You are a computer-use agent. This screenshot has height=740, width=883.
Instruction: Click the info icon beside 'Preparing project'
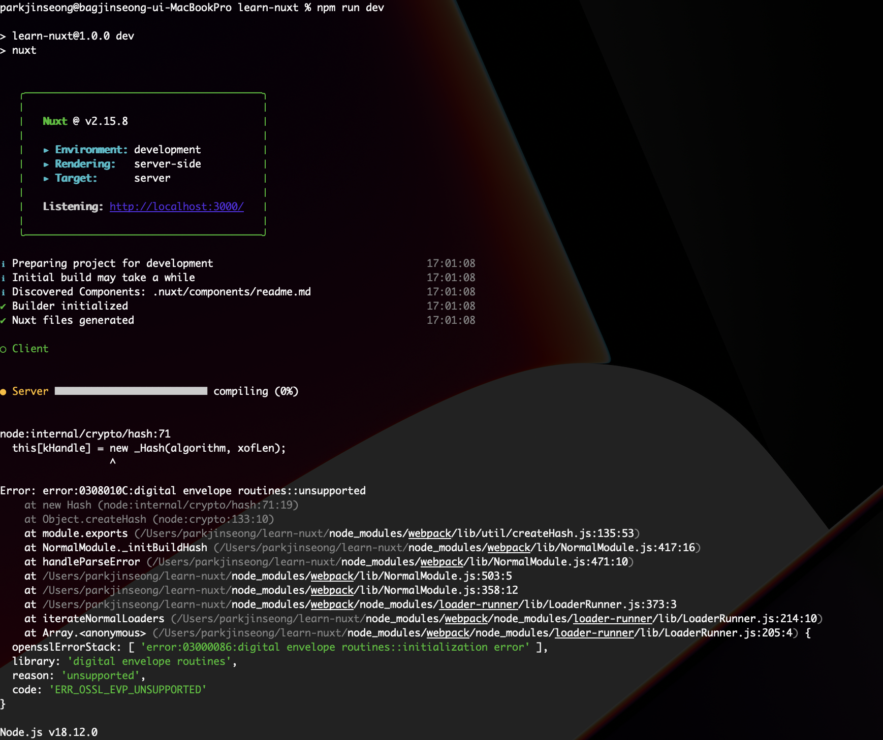pos(4,264)
